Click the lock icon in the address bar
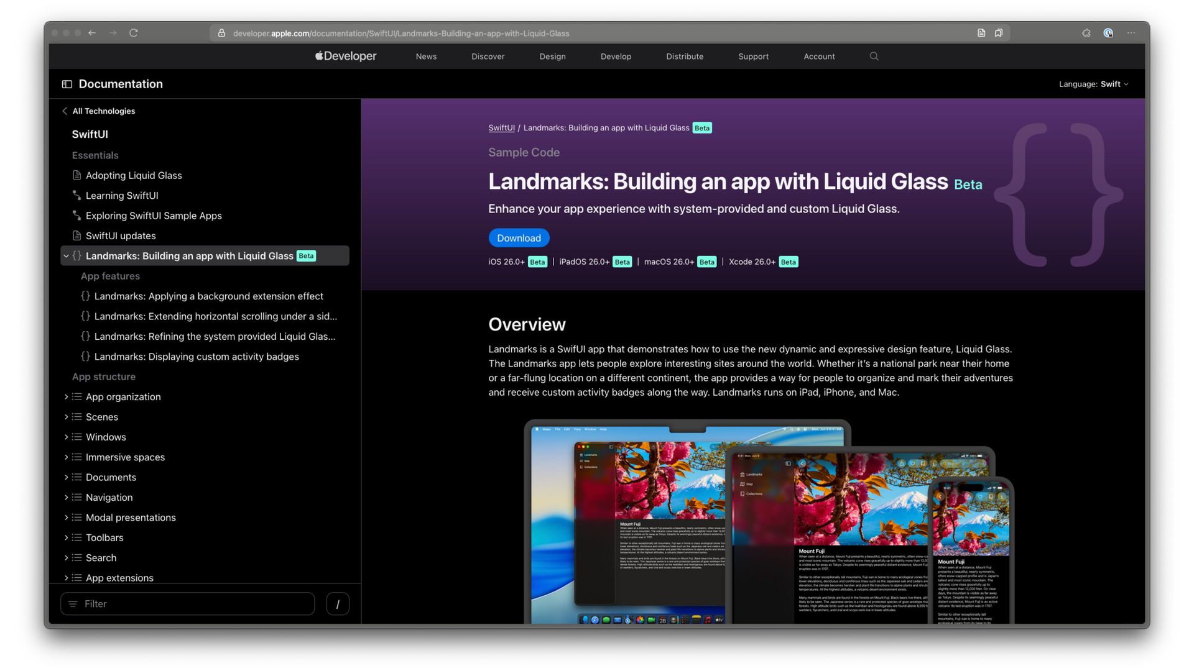The image size is (1194, 671). [x=221, y=33]
